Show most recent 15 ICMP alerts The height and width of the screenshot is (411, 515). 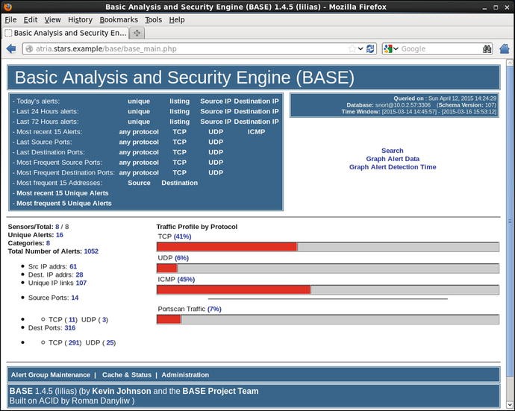(x=256, y=132)
